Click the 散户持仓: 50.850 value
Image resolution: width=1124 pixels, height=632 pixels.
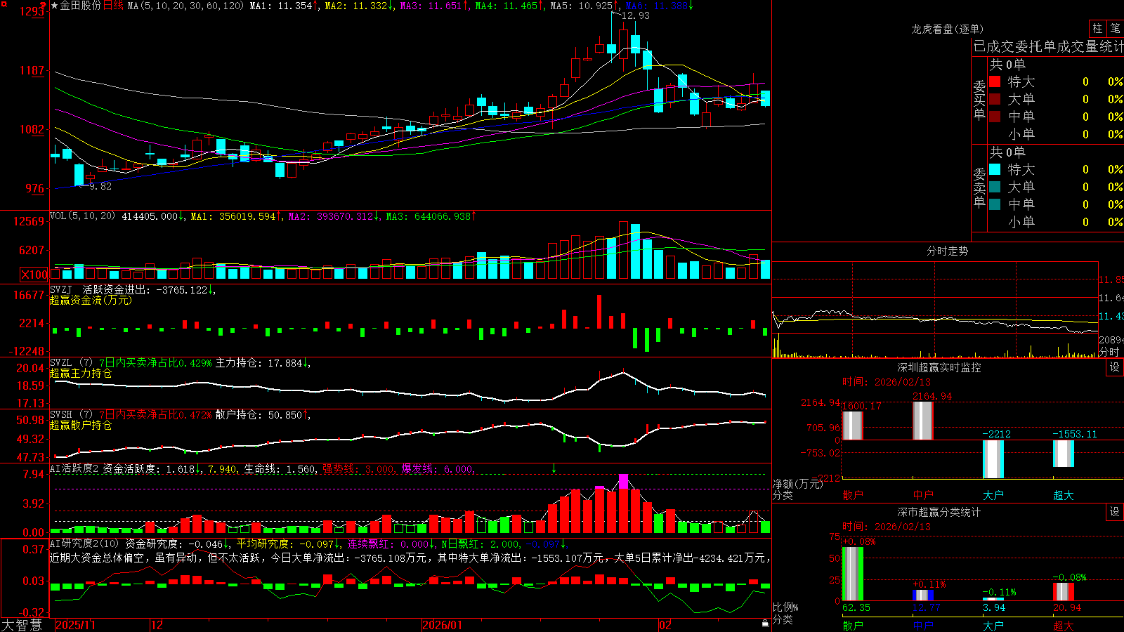click(259, 415)
